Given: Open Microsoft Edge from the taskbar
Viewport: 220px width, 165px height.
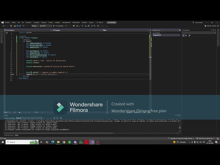Looking at the screenshot, I should click(x=53, y=142).
